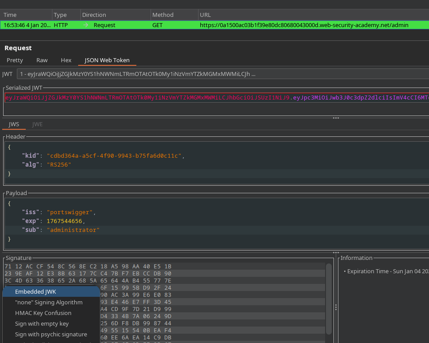Select Sign with empty key option
429x343 pixels.
click(x=42, y=323)
